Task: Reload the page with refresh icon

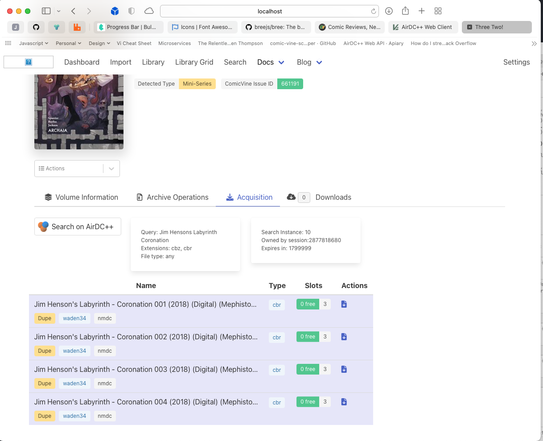Action: [x=373, y=11]
